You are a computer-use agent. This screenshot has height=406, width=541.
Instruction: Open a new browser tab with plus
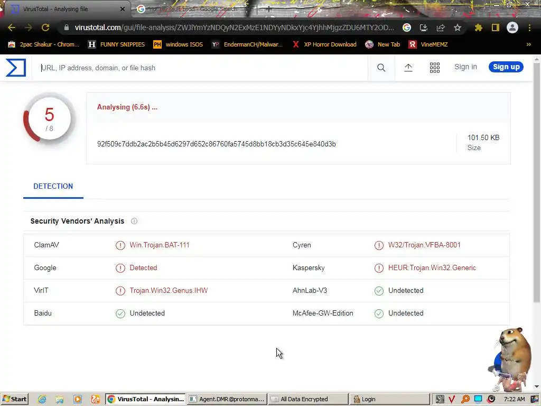pyautogui.click(x=269, y=10)
